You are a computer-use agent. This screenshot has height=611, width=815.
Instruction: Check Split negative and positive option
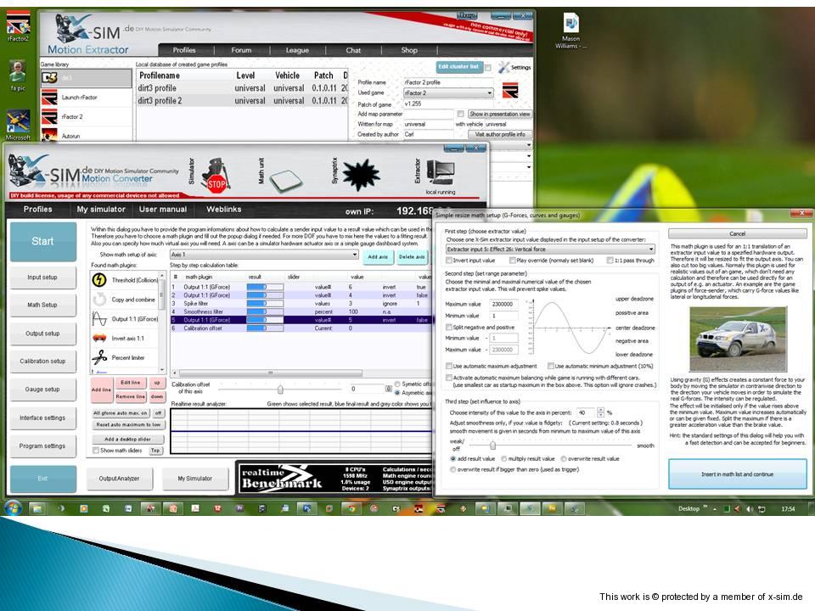(x=449, y=327)
